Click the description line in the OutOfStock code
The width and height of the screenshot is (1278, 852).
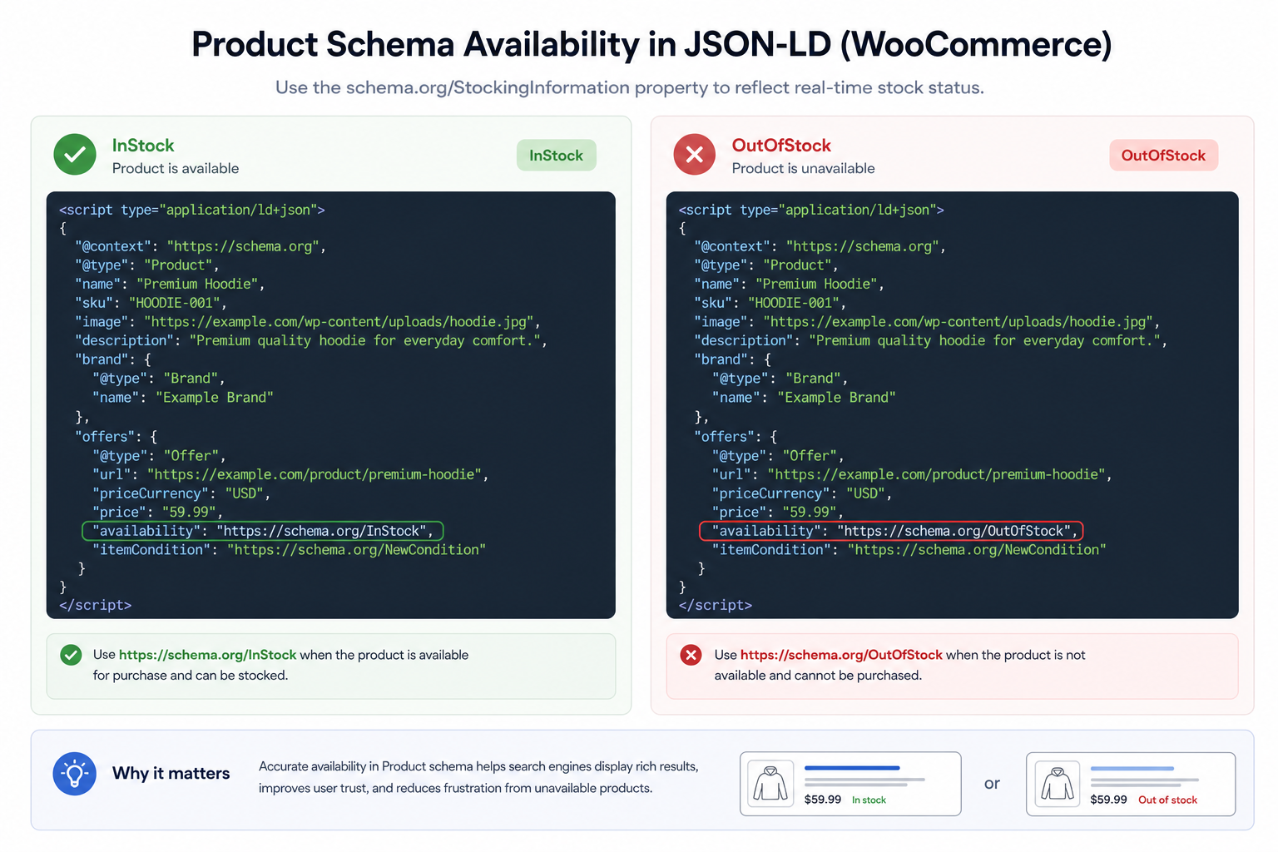tap(930, 340)
